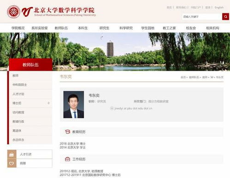Screen dimensions: 230x178
Task: Click the 职称: 研究员 text
Action: (x=97, y=101)
